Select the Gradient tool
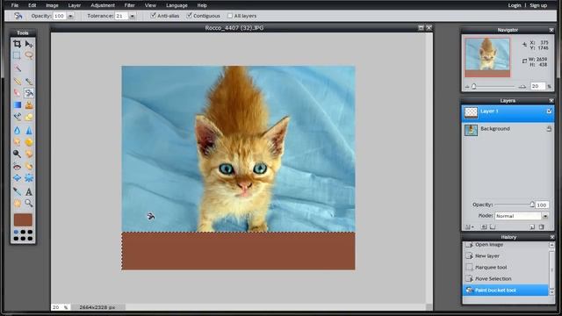 pos(17,105)
